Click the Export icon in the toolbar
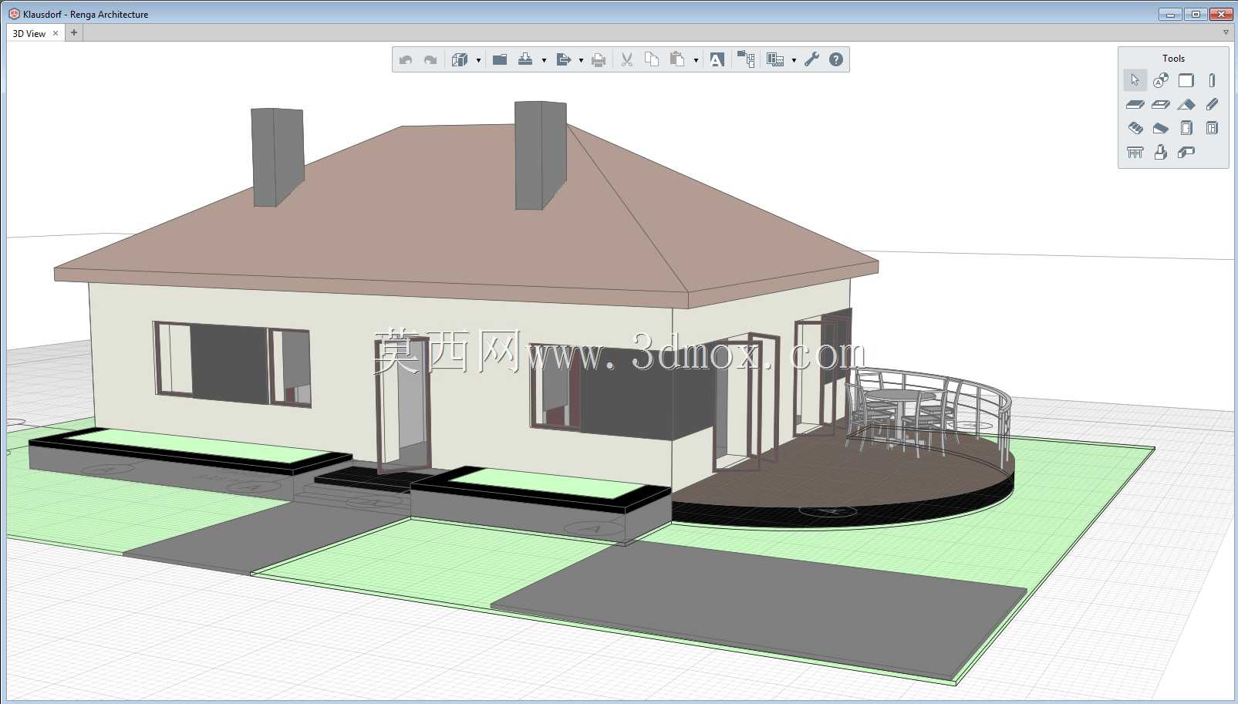Viewport: 1238px width, 704px height. pyautogui.click(x=563, y=59)
